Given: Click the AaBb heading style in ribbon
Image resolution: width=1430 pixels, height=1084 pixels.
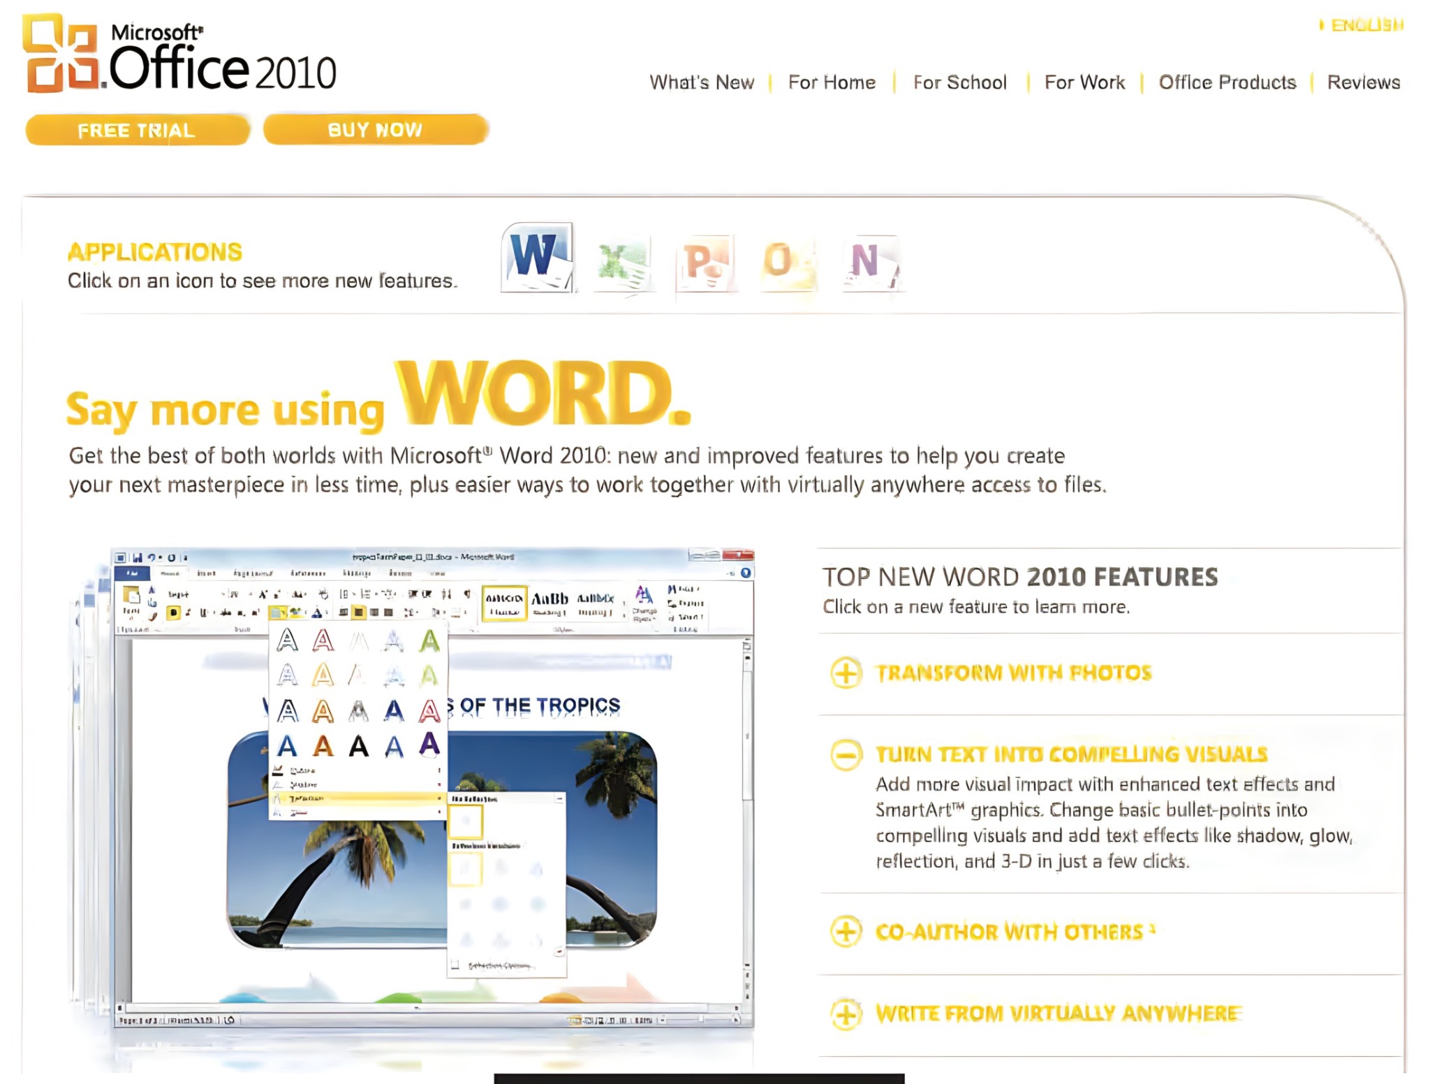Looking at the screenshot, I should (550, 603).
